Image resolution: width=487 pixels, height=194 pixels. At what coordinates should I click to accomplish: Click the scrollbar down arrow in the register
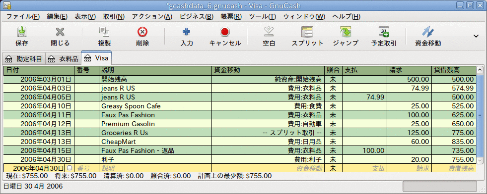click(x=480, y=160)
